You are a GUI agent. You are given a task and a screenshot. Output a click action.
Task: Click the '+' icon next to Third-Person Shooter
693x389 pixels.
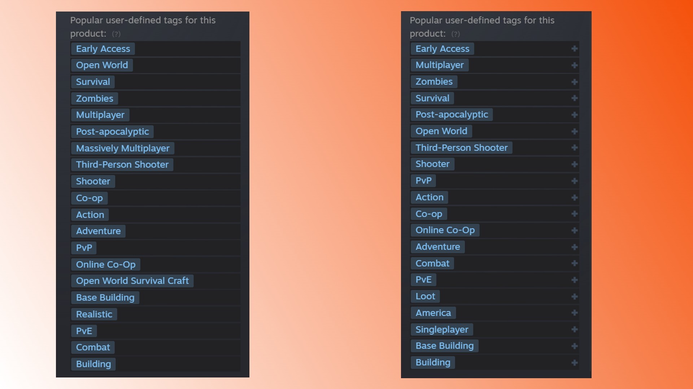(575, 148)
